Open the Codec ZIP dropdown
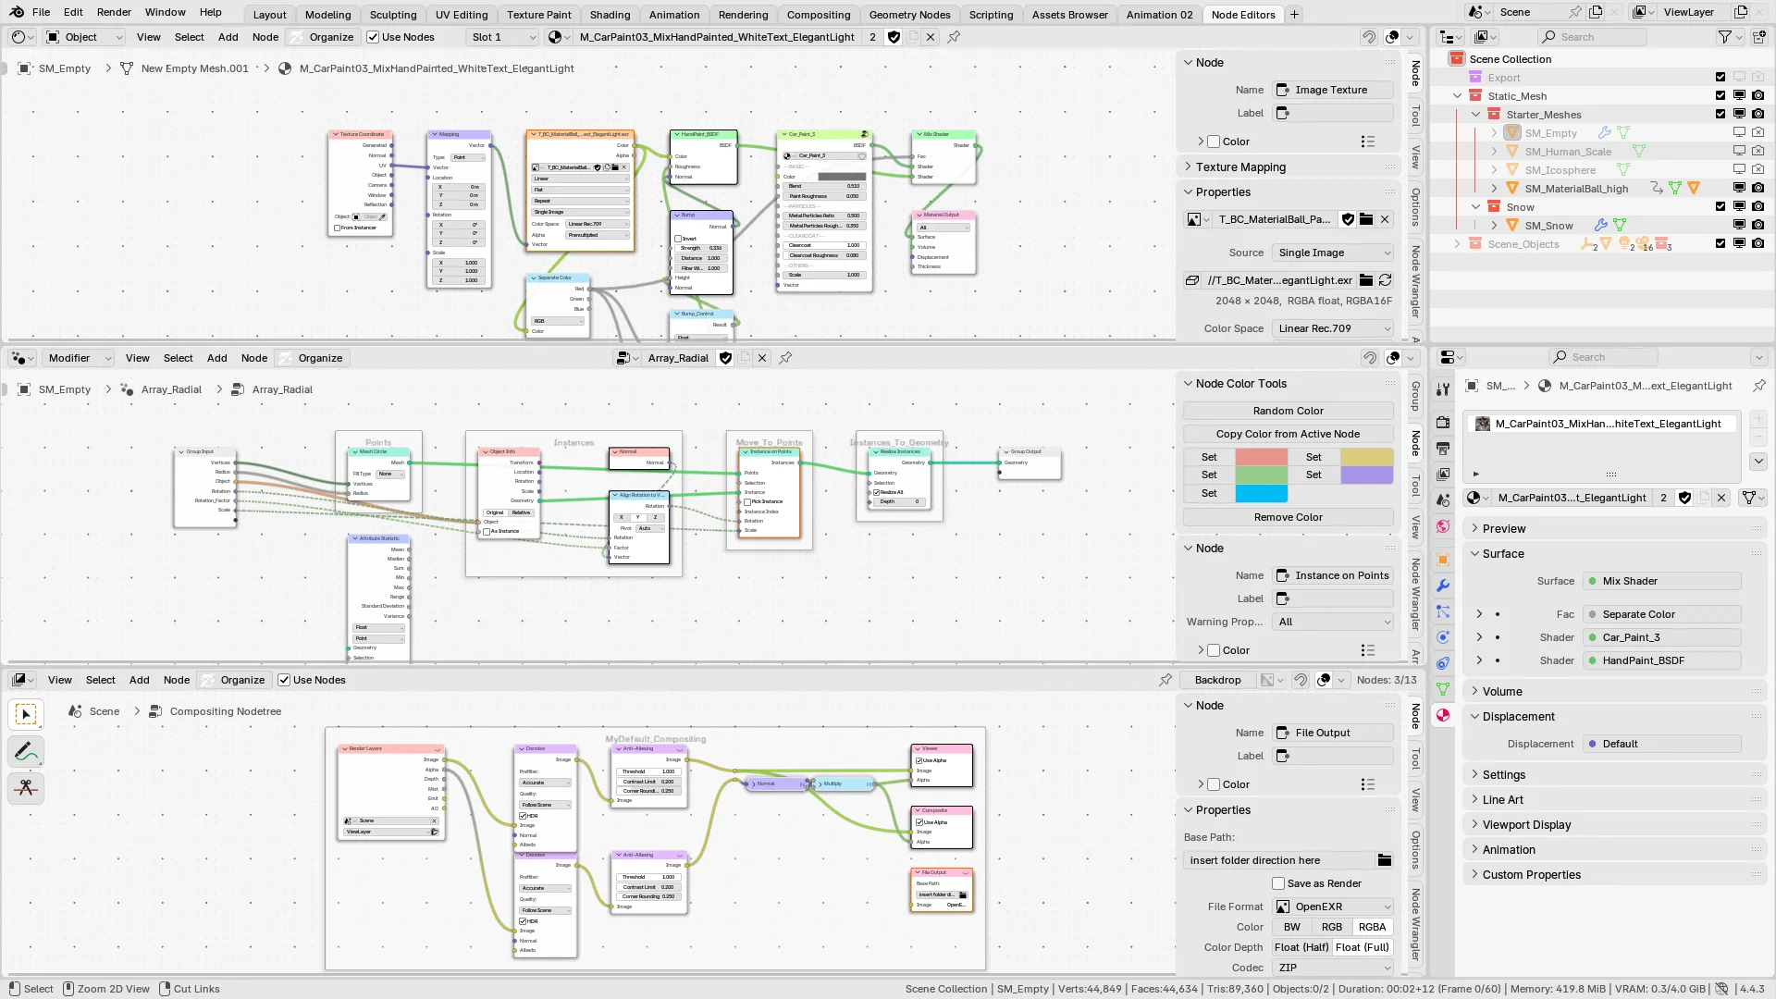 click(x=1333, y=968)
